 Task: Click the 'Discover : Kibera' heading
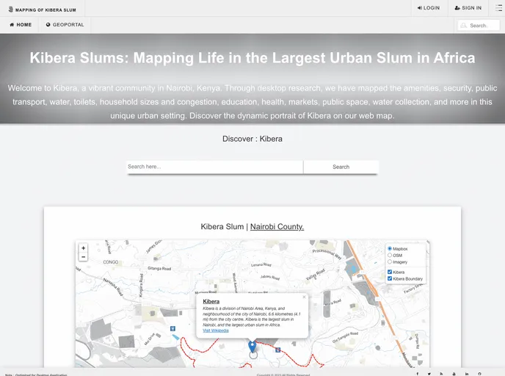pyautogui.click(x=252, y=139)
